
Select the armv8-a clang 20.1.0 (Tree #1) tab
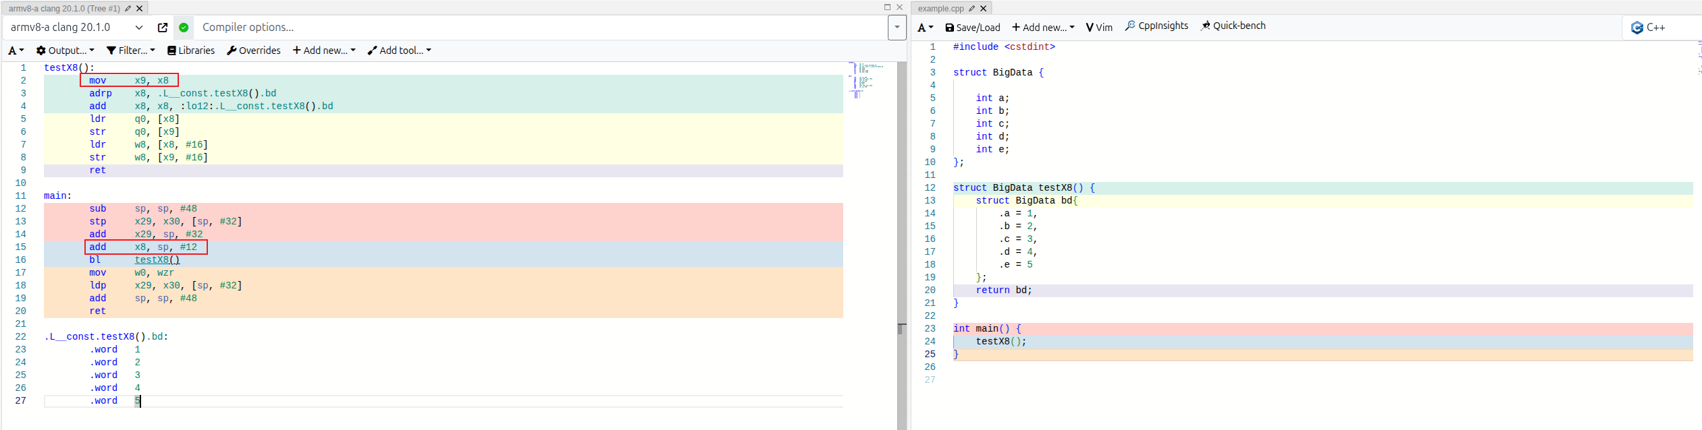tap(64, 9)
